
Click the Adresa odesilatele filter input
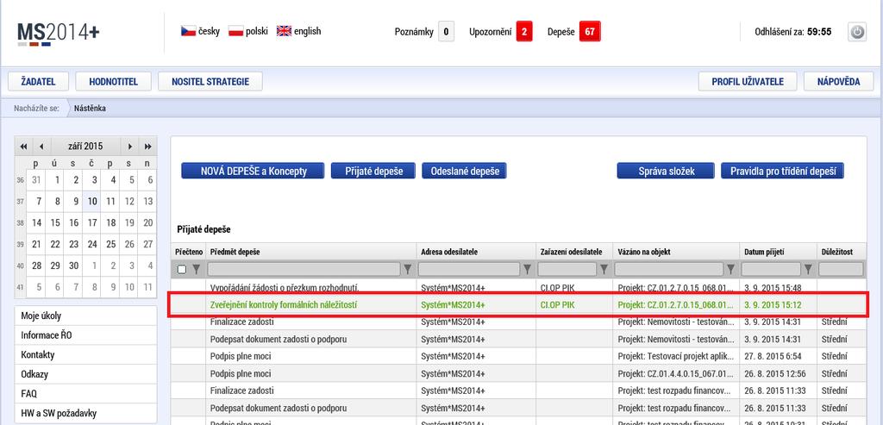[470, 270]
